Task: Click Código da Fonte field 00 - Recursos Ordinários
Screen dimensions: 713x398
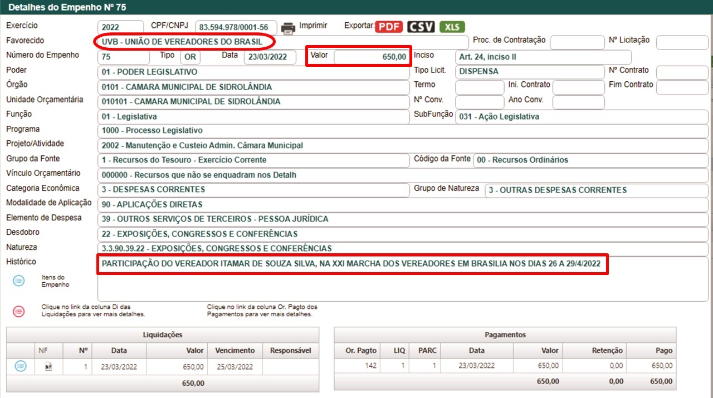Action: point(590,160)
